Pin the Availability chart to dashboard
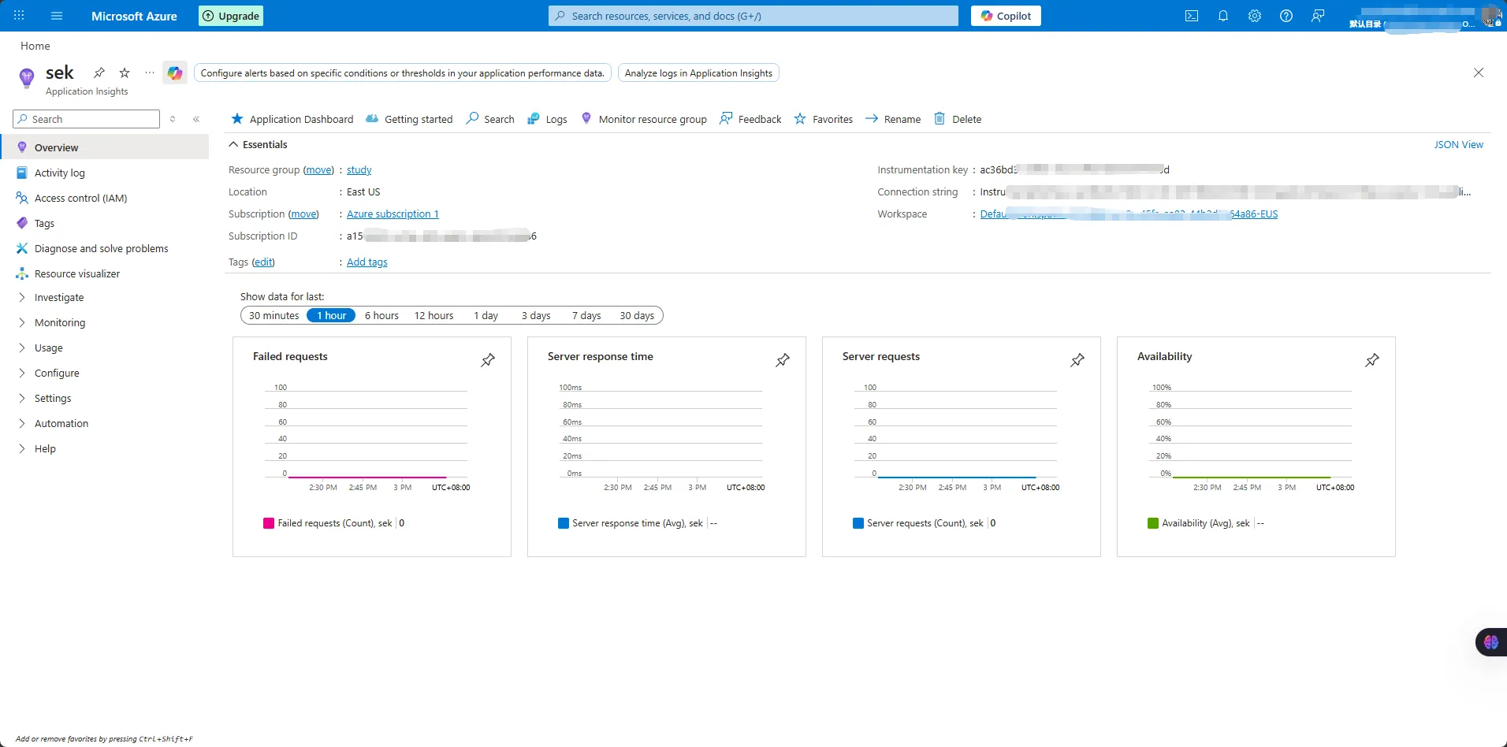The height and width of the screenshot is (747, 1507). coord(1371,360)
